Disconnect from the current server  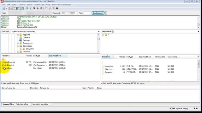[38, 8]
